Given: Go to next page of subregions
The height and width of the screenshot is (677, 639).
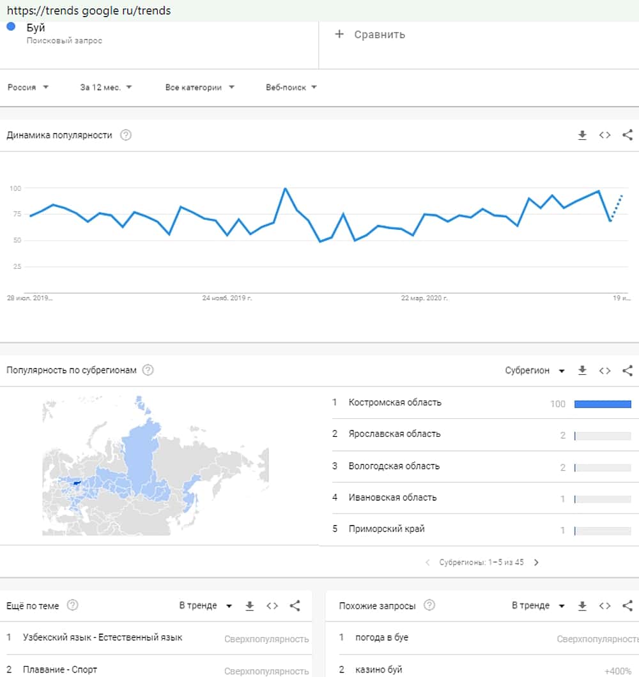Looking at the screenshot, I should click(536, 563).
